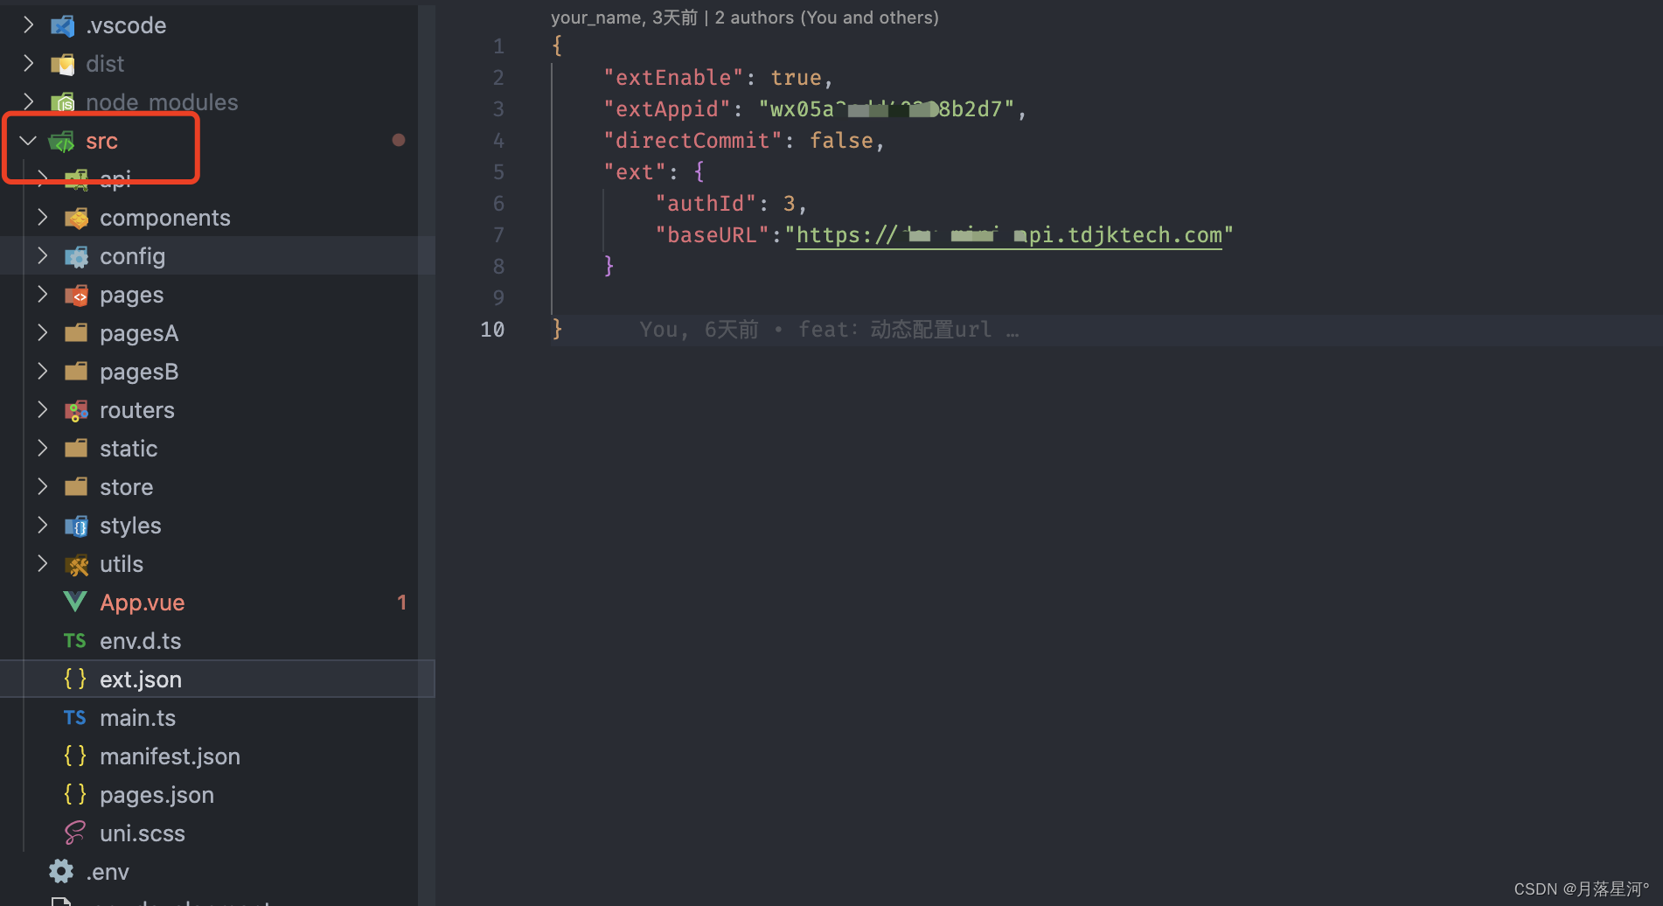
Task: Click line number 6 in the editor gutter
Action: pos(498,203)
